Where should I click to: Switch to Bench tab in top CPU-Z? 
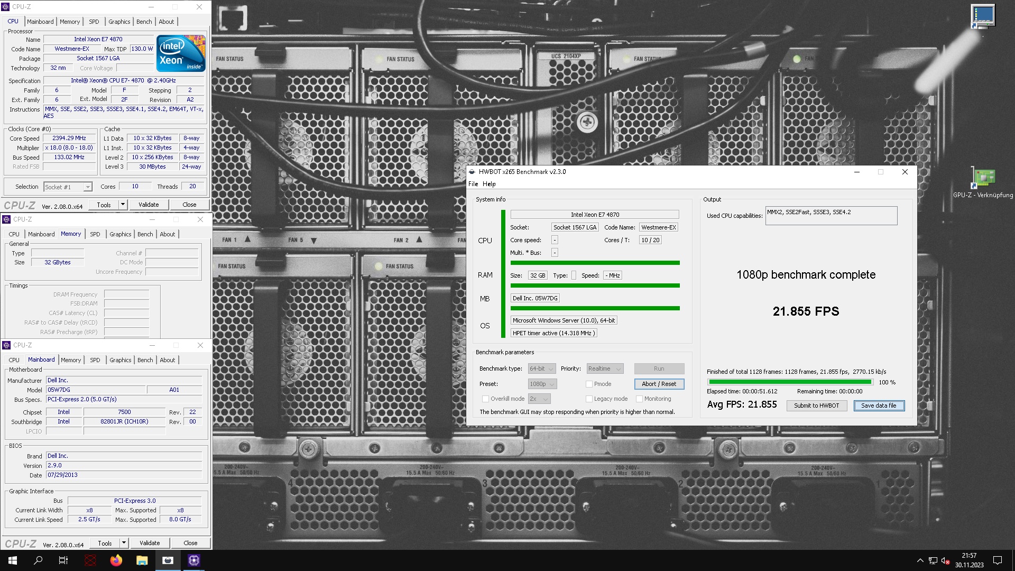pos(144,22)
